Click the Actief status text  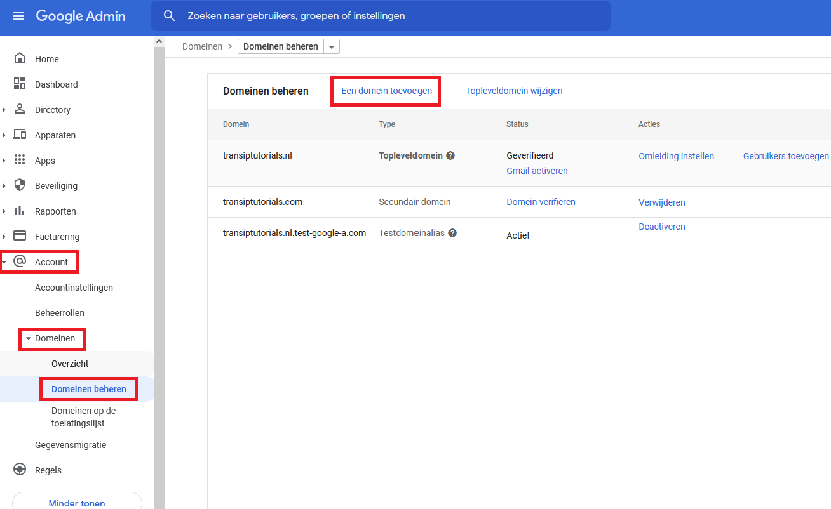click(518, 235)
